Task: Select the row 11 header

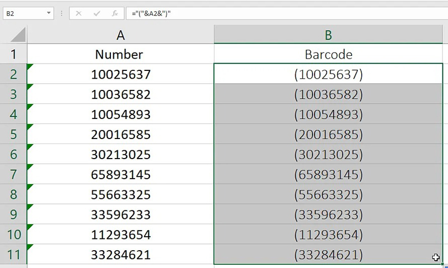Action: pyautogui.click(x=13, y=255)
